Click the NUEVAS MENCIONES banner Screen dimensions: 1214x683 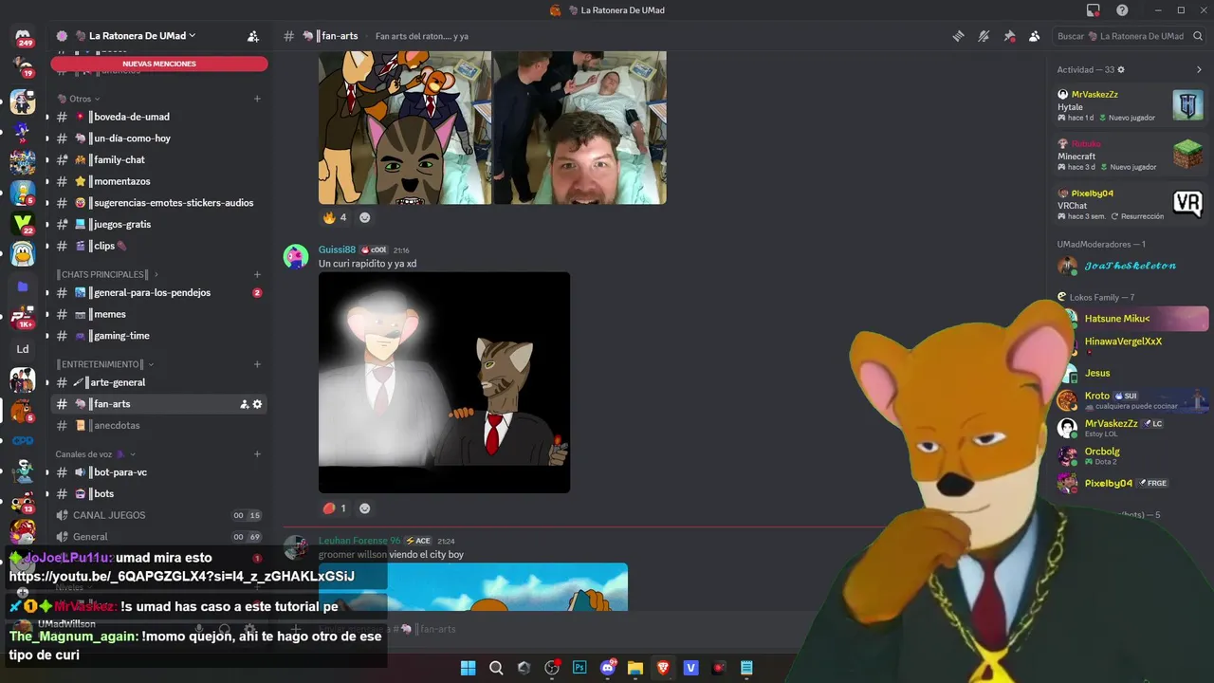159,64
